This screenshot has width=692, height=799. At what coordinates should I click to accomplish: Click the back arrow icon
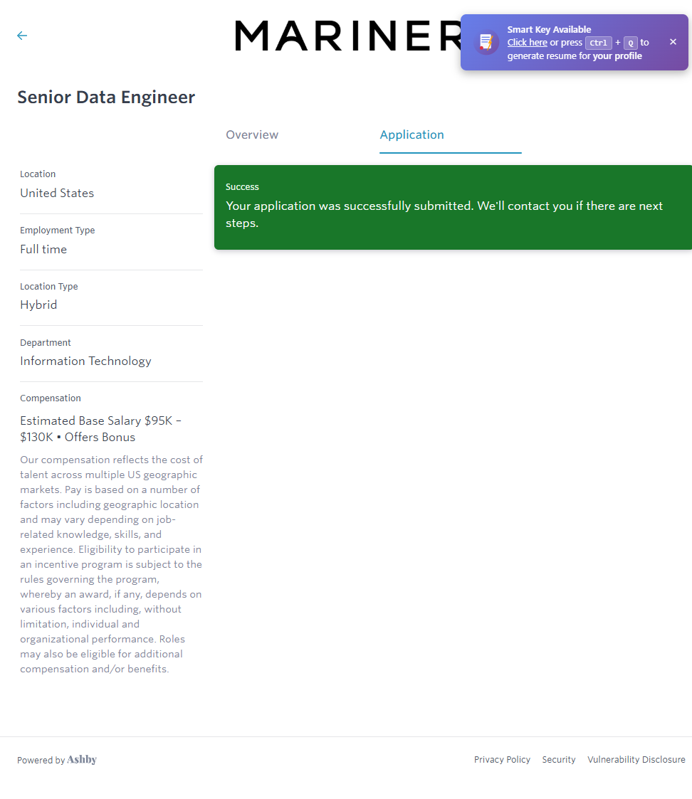[x=22, y=36]
